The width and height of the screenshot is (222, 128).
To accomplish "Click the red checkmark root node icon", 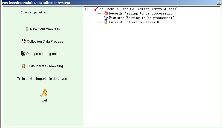I will 96,9.
